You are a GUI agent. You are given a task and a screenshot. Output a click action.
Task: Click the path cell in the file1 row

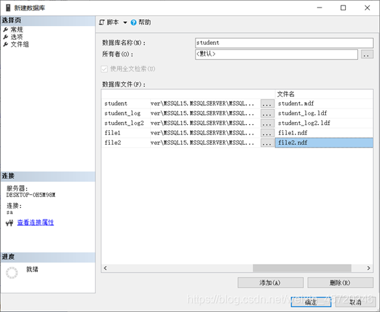click(x=205, y=133)
